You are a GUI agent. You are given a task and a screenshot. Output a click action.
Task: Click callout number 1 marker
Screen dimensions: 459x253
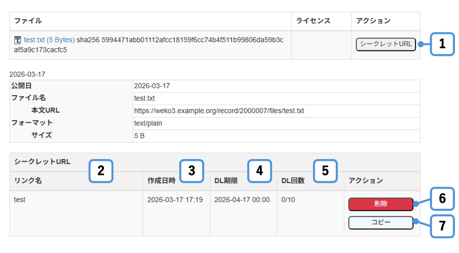tap(442, 44)
